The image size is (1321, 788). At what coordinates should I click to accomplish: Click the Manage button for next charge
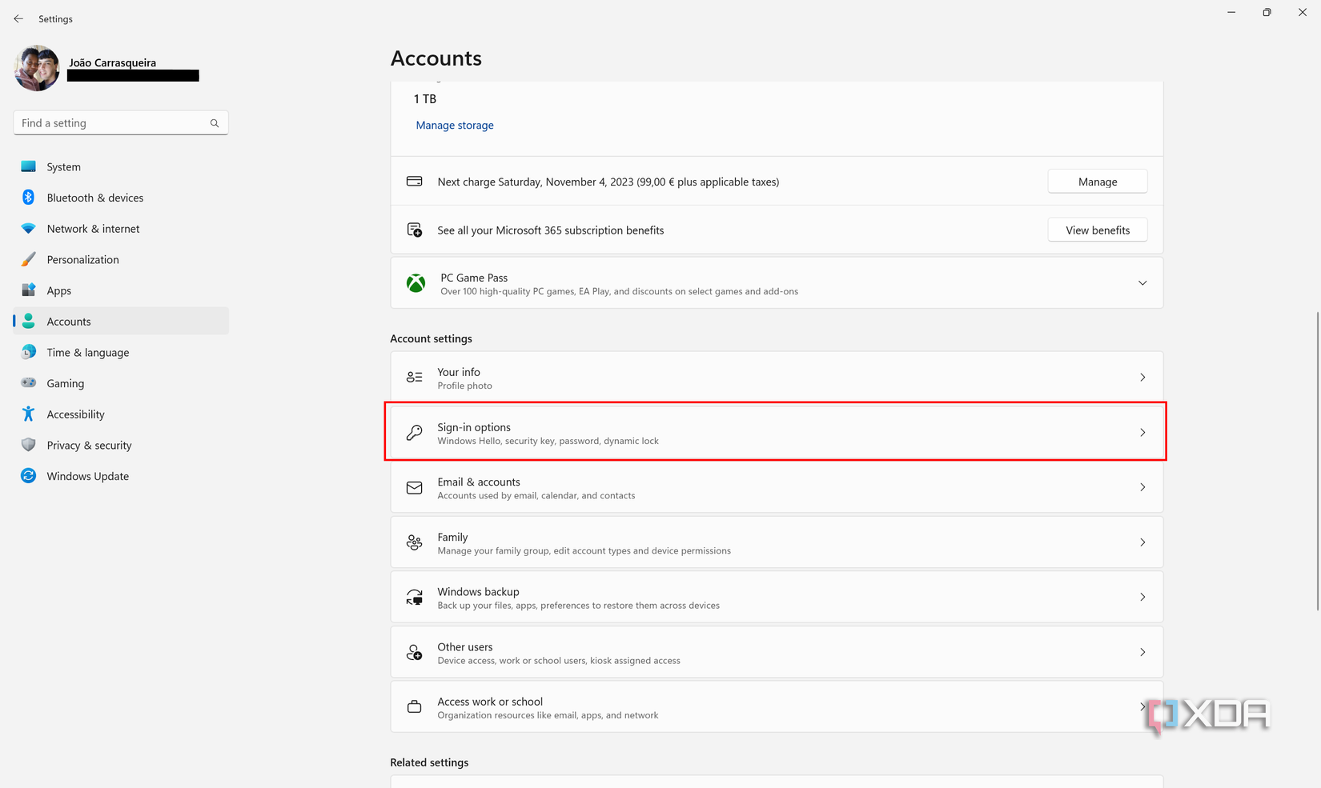click(1097, 182)
